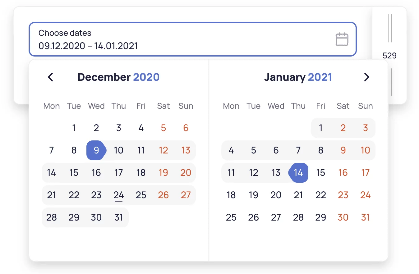The image size is (419, 274).
Task: Pick Sunday January 31
Action: click(366, 217)
